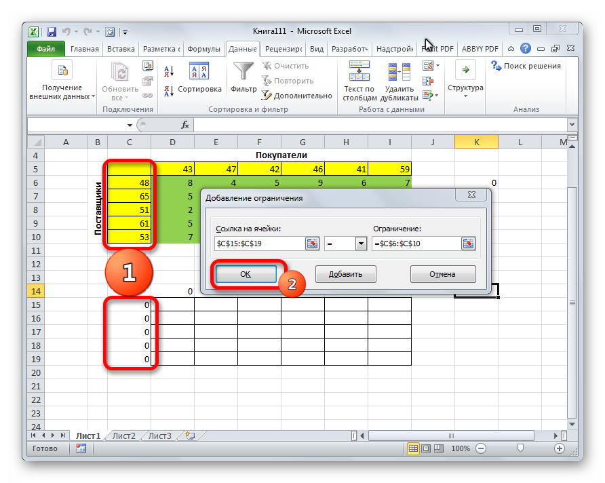Click the Удалить дубликаты icon
605x483 pixels.
399,72
